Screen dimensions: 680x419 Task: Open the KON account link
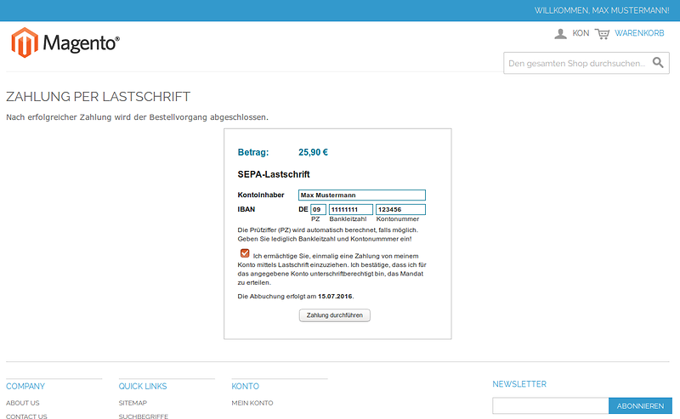[581, 33]
